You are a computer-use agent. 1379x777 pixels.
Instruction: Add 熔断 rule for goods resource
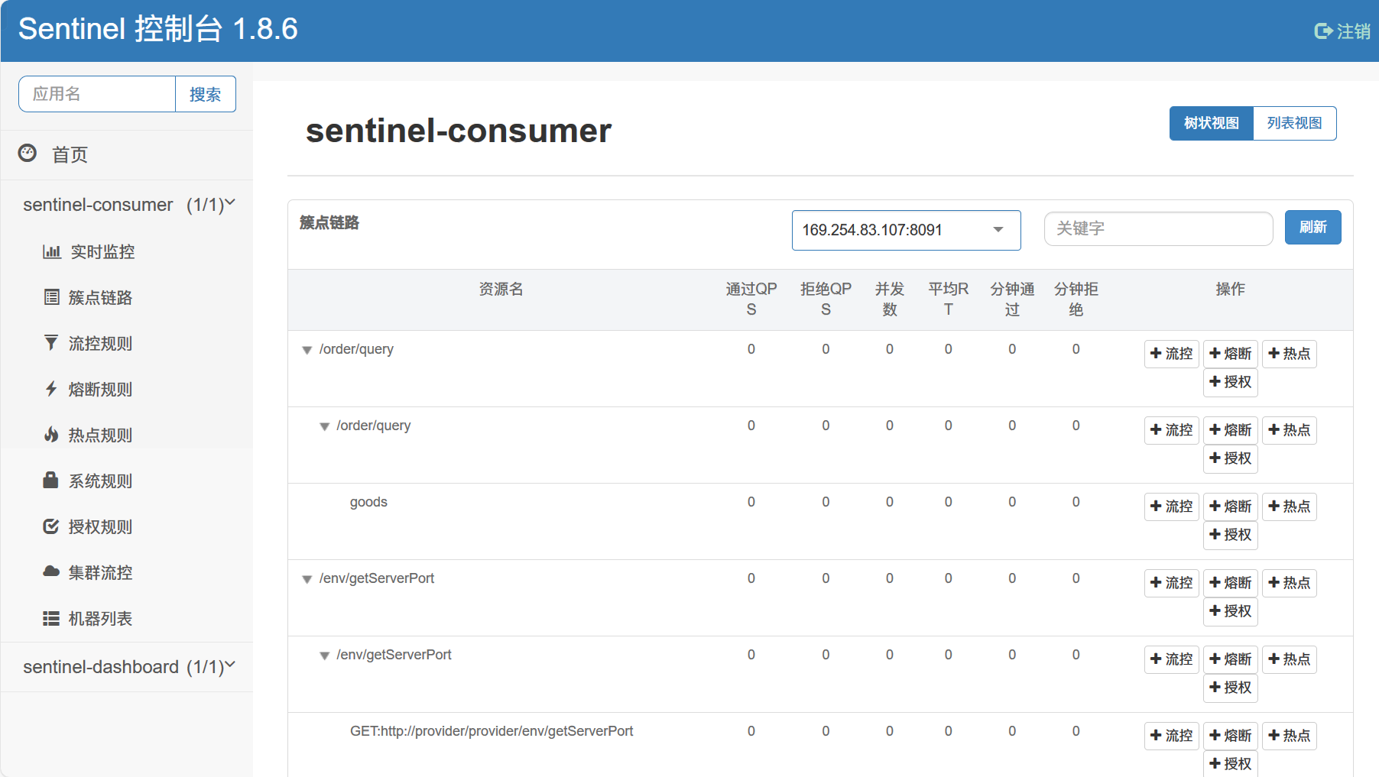(1230, 507)
